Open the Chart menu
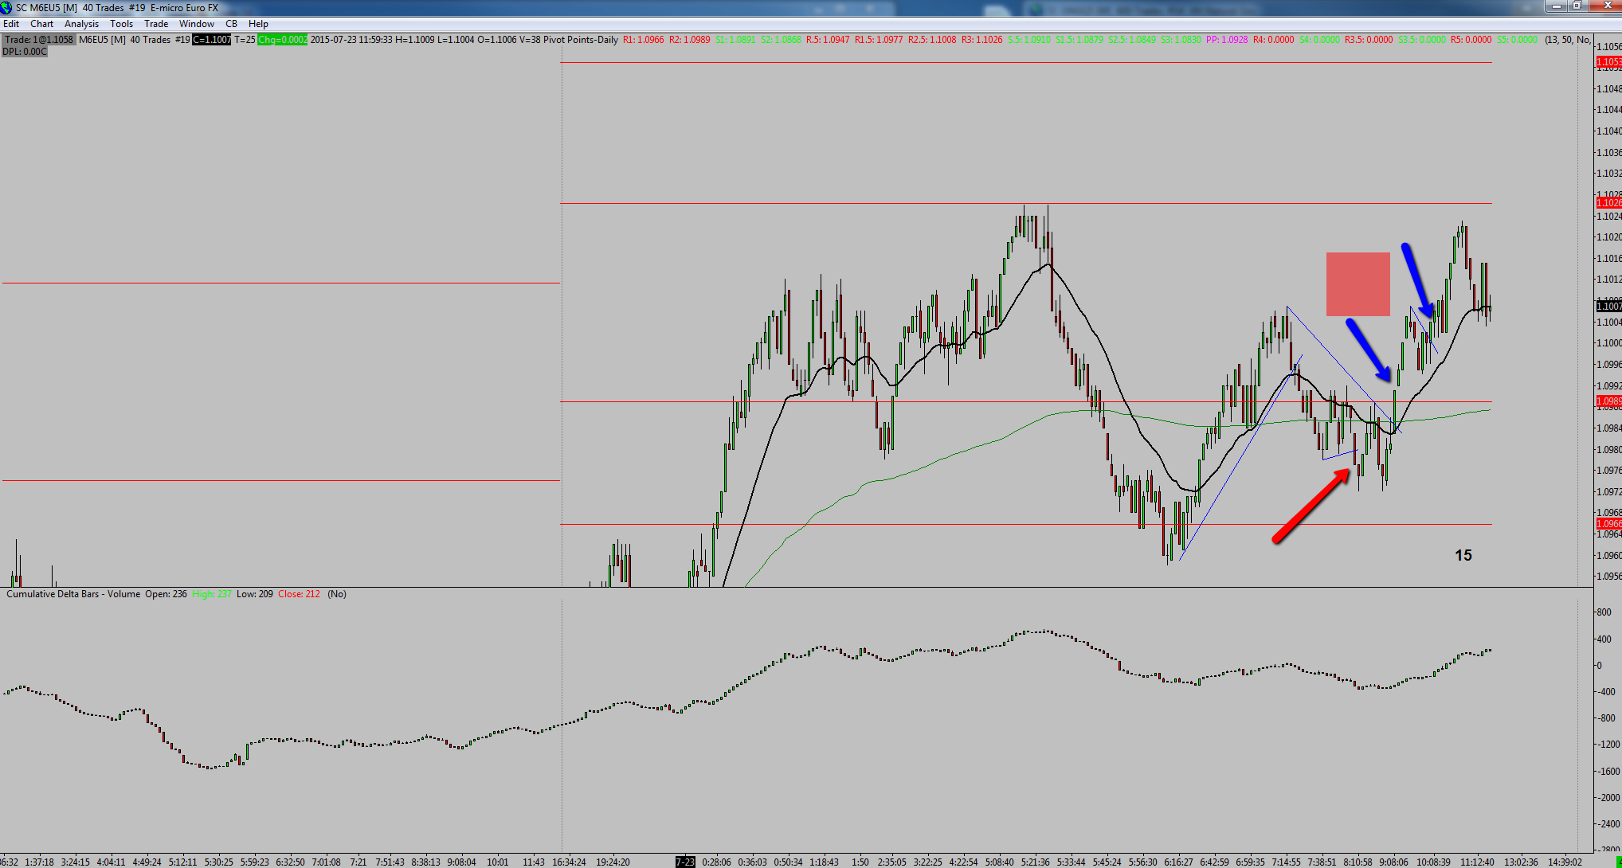This screenshot has height=868, width=1622. tap(41, 24)
